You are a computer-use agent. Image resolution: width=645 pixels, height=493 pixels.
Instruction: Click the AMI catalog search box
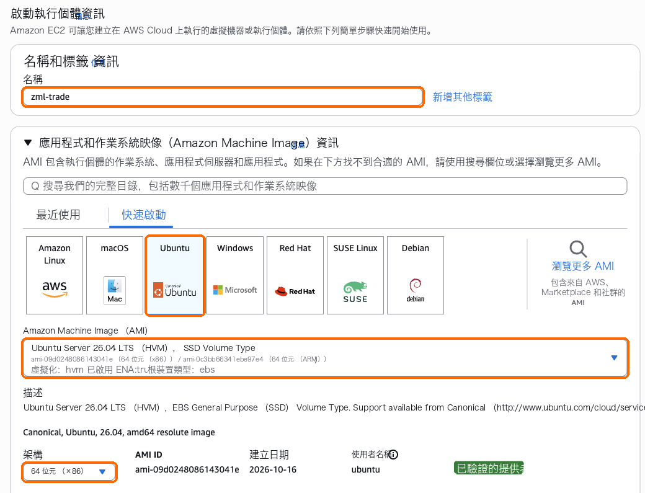pyautogui.click(x=325, y=186)
